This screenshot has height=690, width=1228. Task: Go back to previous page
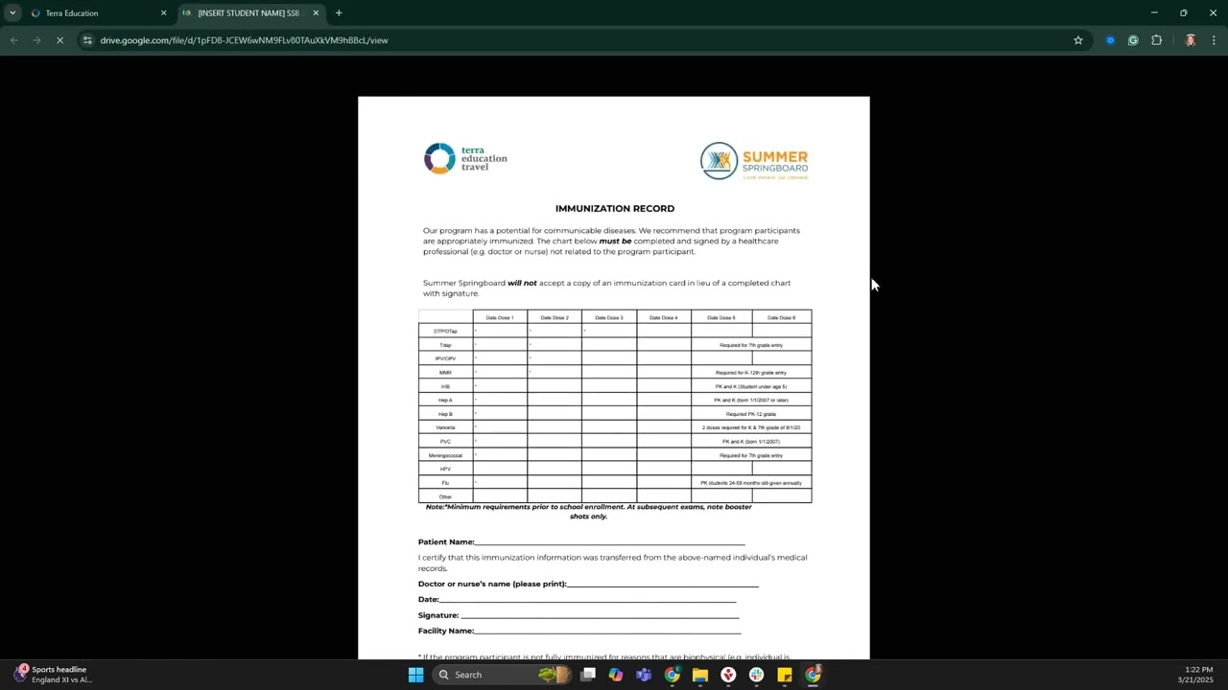pyautogui.click(x=14, y=40)
